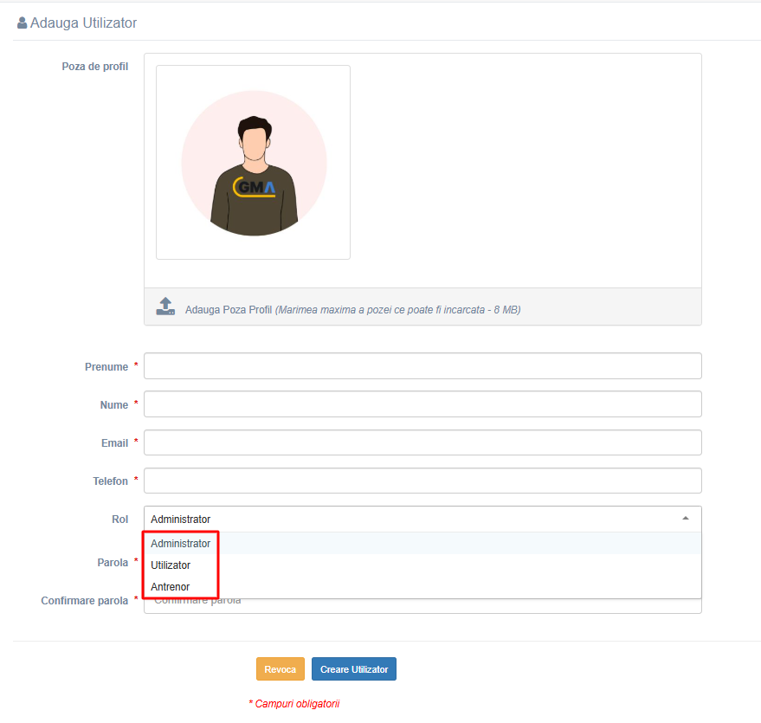Focus the Prenume input field
The width and height of the screenshot is (761, 723).
click(x=422, y=366)
